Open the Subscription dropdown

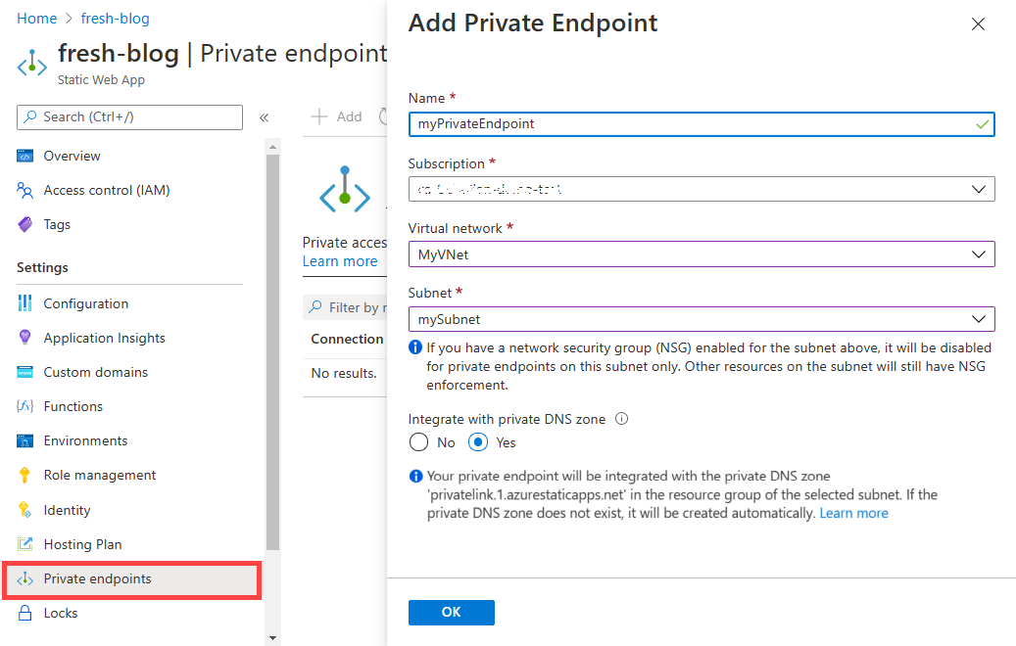(x=978, y=189)
